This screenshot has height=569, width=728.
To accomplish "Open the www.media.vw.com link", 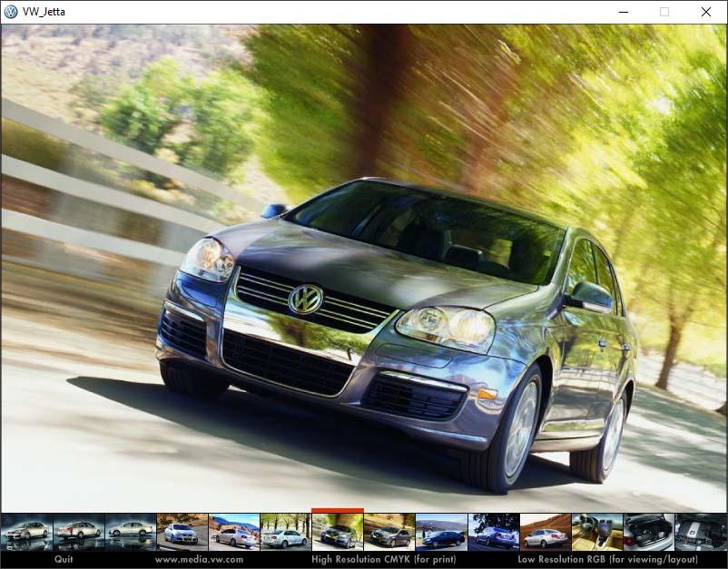I will pyautogui.click(x=199, y=559).
